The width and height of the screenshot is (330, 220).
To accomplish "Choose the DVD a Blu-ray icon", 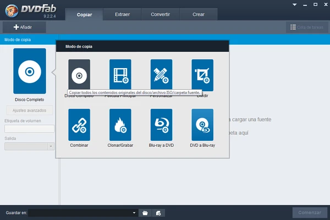I will point(202,125).
